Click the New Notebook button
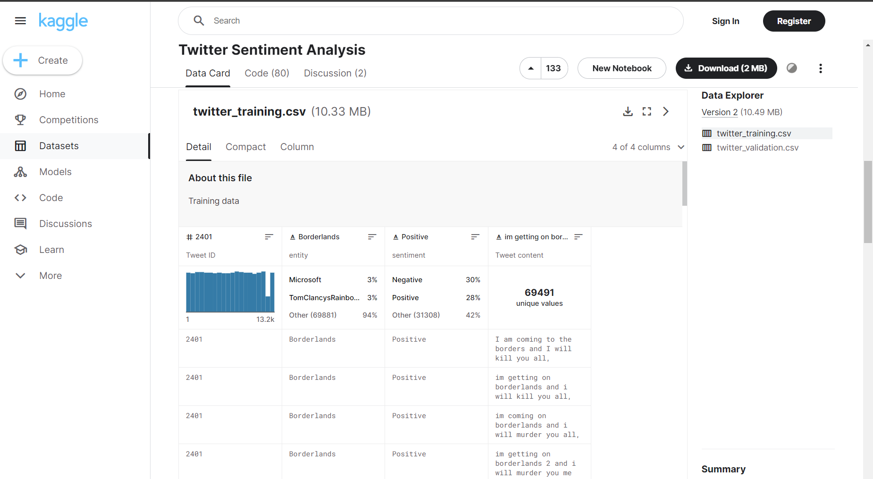 (x=622, y=68)
